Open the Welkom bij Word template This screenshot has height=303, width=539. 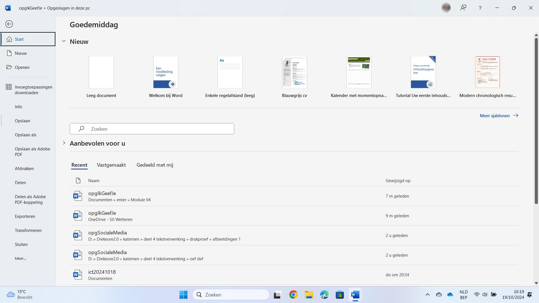pos(166,77)
